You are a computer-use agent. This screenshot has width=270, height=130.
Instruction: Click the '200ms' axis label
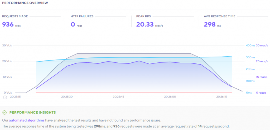(x=250, y=69)
